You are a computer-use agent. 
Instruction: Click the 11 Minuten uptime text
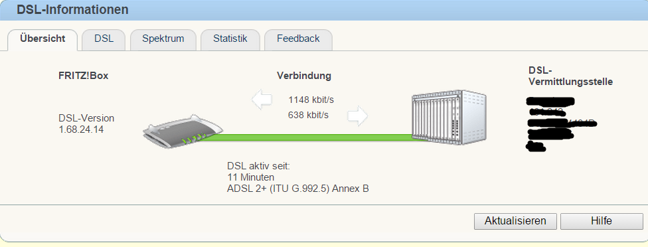pyautogui.click(x=250, y=177)
